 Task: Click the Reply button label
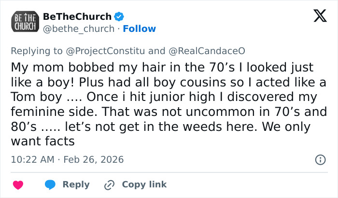(76, 184)
